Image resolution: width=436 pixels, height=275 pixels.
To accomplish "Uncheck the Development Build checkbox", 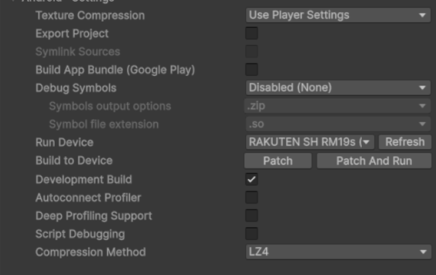I will [x=252, y=179].
